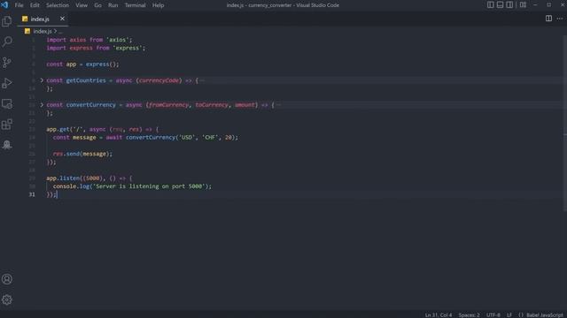The width and height of the screenshot is (567, 318).
Task: Click the split editor right icon
Action: [548, 19]
